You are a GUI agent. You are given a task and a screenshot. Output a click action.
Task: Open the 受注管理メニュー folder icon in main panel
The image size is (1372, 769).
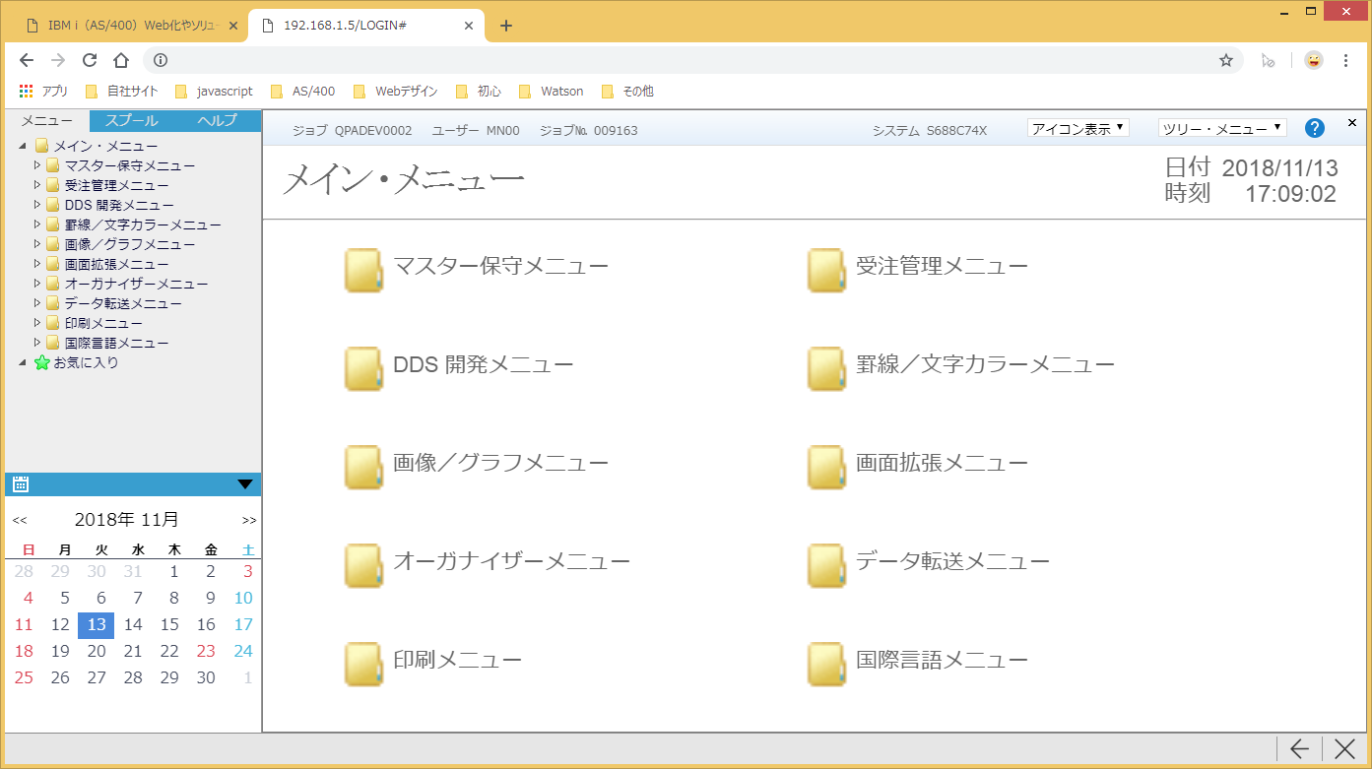click(x=826, y=270)
